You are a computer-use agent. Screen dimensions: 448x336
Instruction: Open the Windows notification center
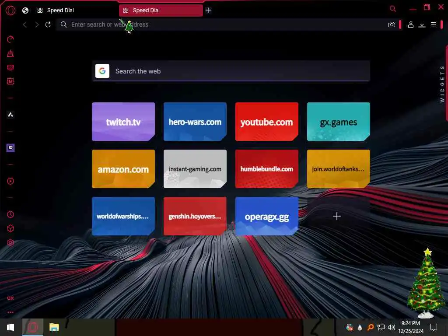tap(434, 327)
